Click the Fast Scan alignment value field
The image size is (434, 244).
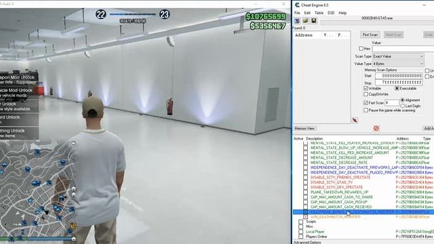pyautogui.click(x=391, y=102)
